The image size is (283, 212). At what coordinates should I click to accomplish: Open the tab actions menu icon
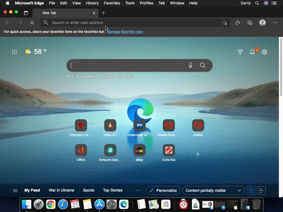click(x=26, y=13)
